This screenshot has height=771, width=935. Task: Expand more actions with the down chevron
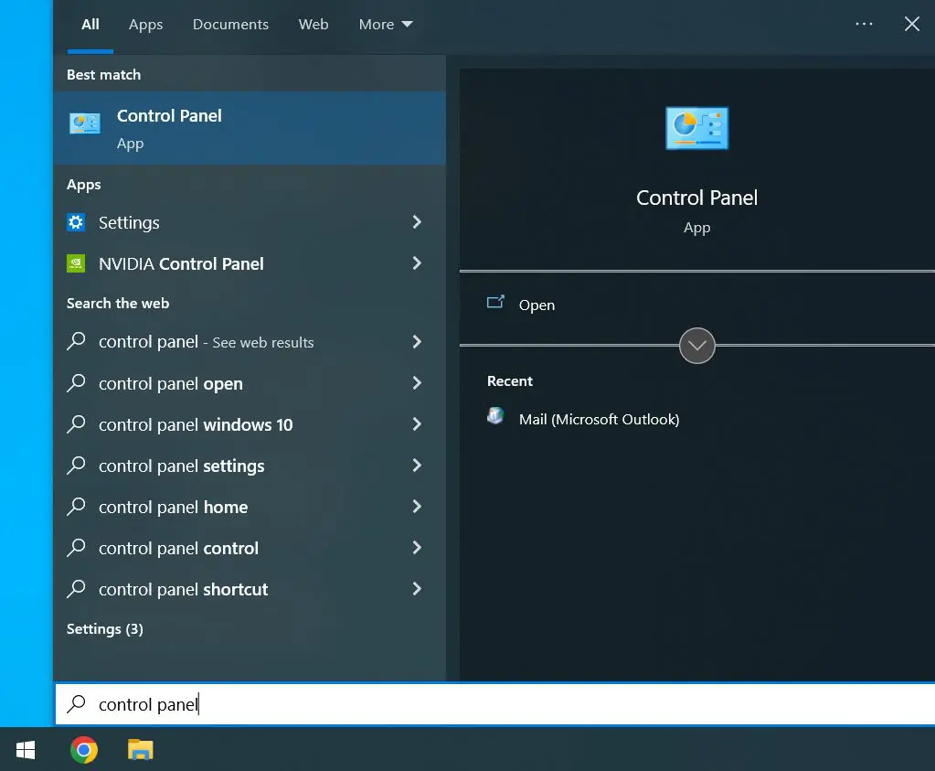point(696,346)
